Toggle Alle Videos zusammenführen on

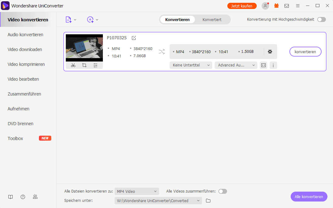(x=222, y=191)
